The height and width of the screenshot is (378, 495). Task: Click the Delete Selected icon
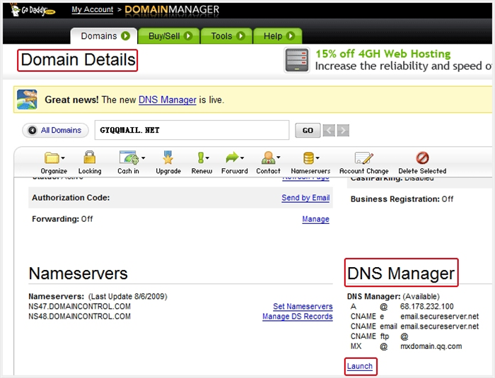(422, 158)
